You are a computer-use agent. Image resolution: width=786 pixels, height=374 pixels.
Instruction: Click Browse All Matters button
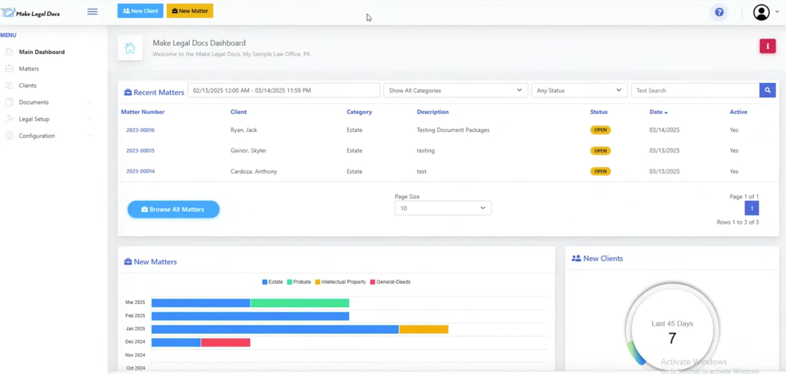click(174, 210)
